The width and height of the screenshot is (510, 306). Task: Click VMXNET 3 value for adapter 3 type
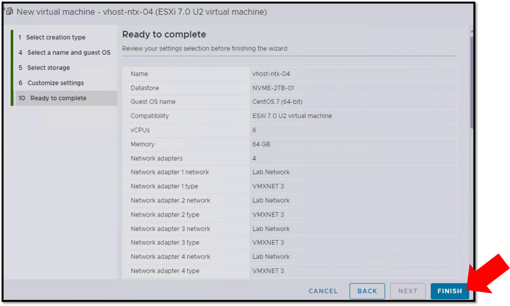coord(268,243)
